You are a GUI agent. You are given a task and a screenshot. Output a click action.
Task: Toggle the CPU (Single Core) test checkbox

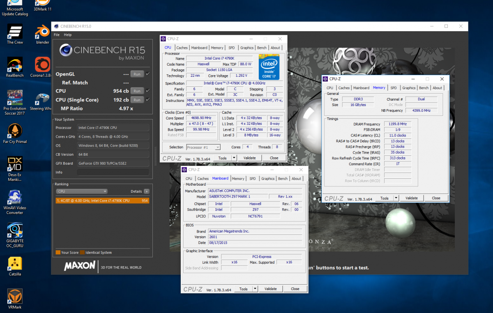tap(147, 100)
